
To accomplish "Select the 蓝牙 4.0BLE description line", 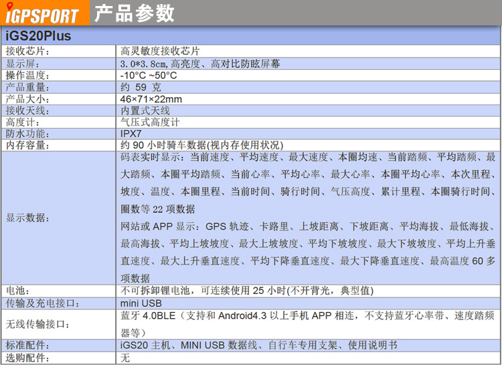I will pyautogui.click(x=307, y=316).
